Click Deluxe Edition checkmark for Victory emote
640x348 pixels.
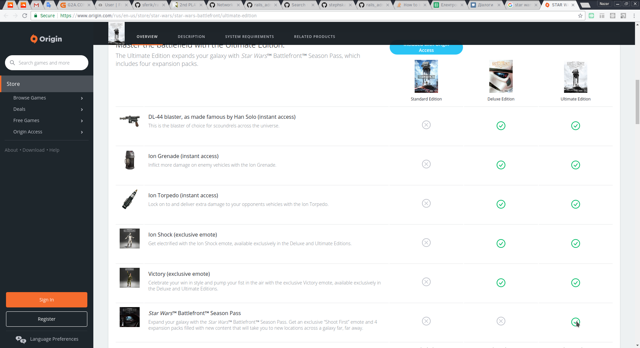[x=501, y=283]
